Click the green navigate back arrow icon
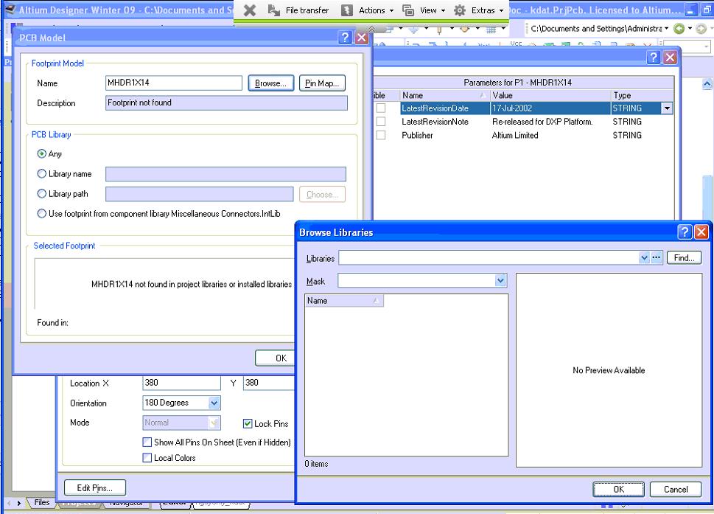The height and width of the screenshot is (514, 714). point(679,29)
